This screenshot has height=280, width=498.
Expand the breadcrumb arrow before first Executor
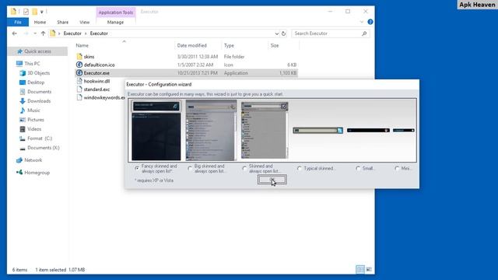59,33
